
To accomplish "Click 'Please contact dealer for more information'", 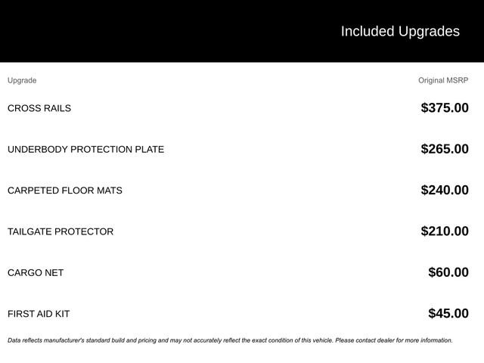I will tap(394, 340).
